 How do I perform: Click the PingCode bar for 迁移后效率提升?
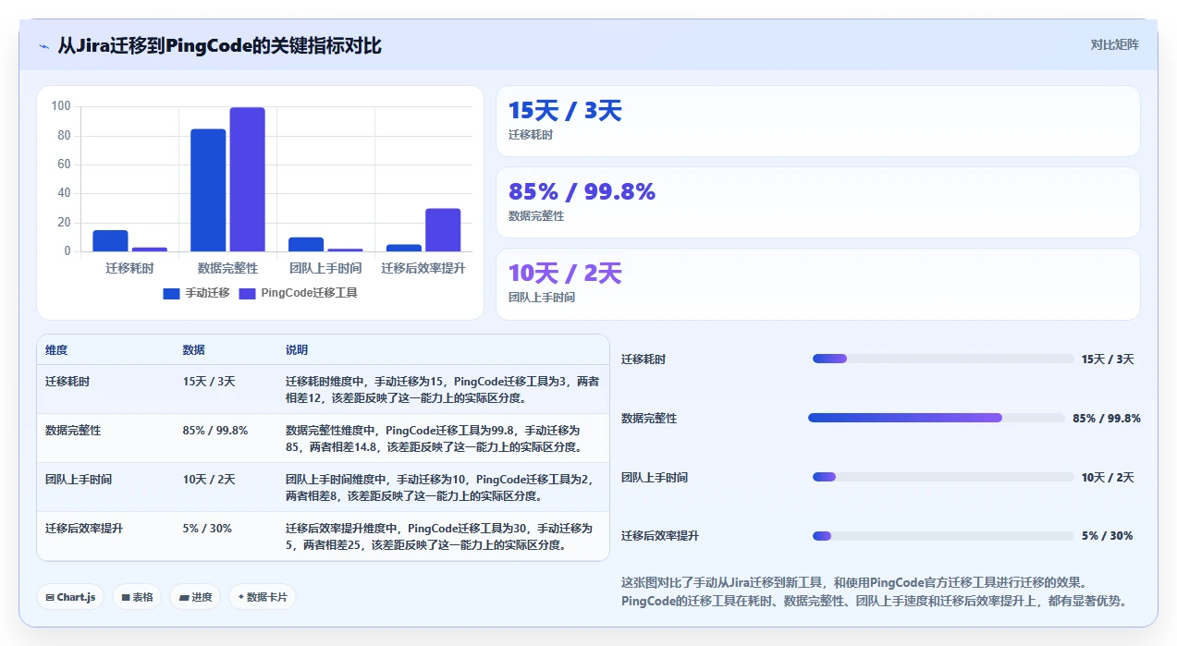443,230
